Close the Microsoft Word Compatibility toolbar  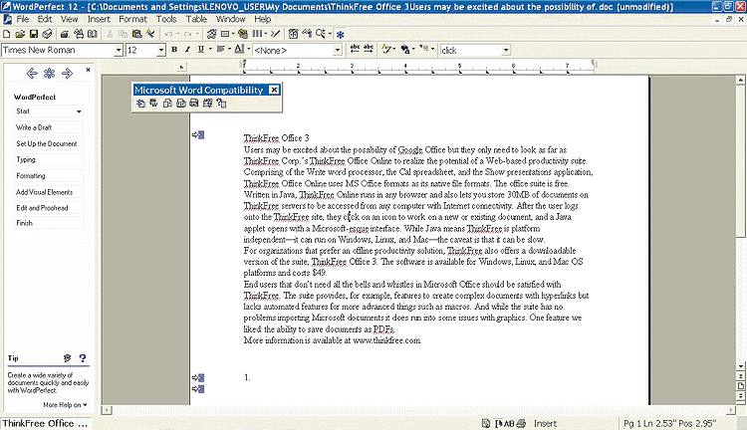(x=274, y=90)
